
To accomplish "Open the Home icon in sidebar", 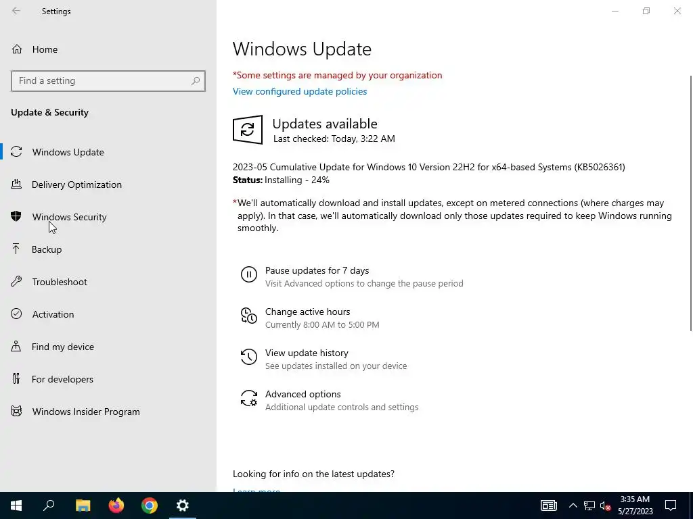I will 17,49.
